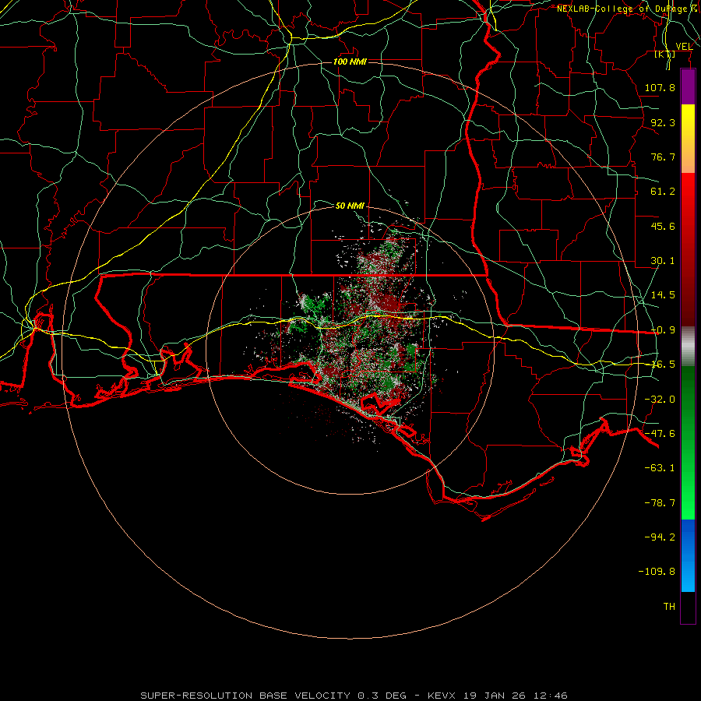Select the -78.7 scale label
This screenshot has height=701, width=701.
(x=660, y=503)
